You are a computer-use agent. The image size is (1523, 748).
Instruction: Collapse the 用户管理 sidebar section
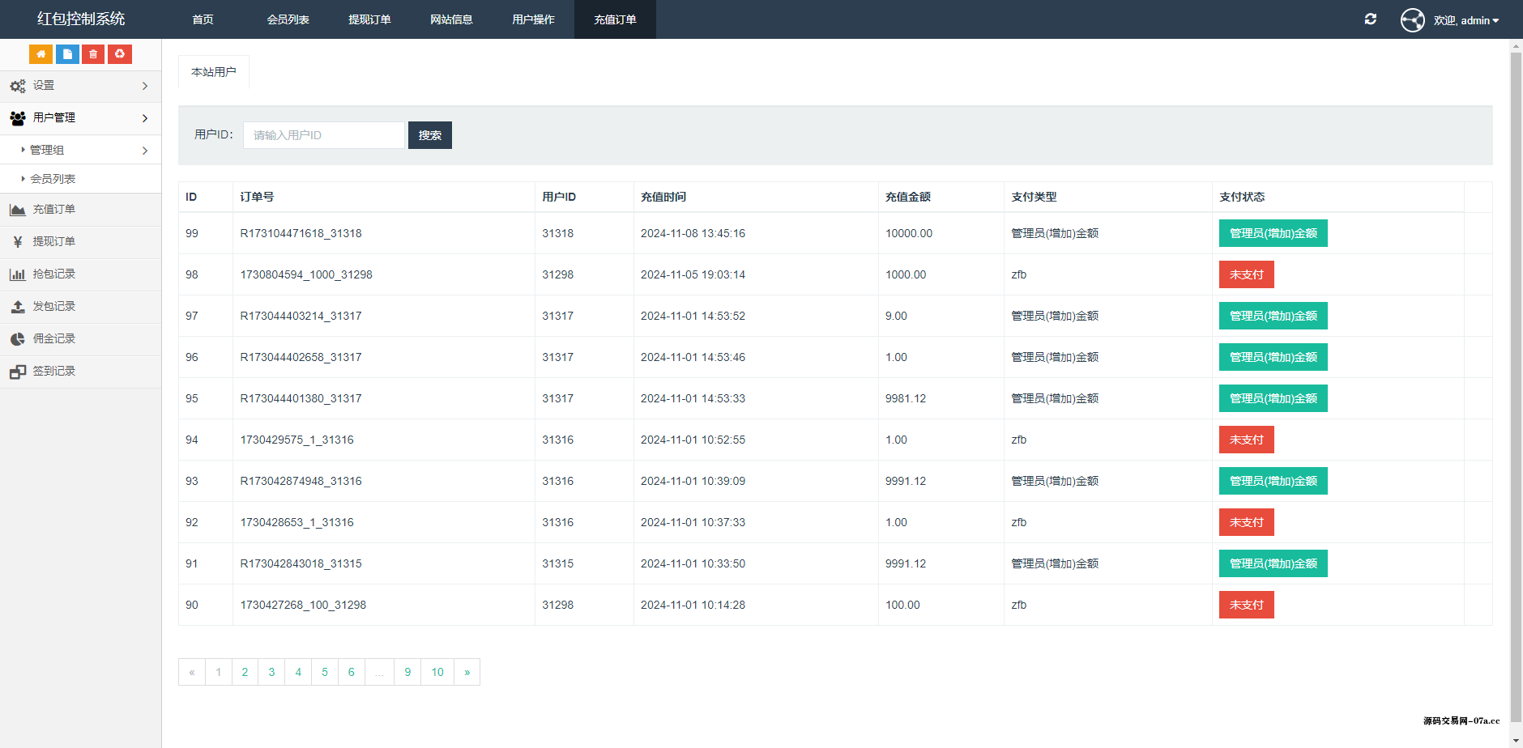click(80, 118)
